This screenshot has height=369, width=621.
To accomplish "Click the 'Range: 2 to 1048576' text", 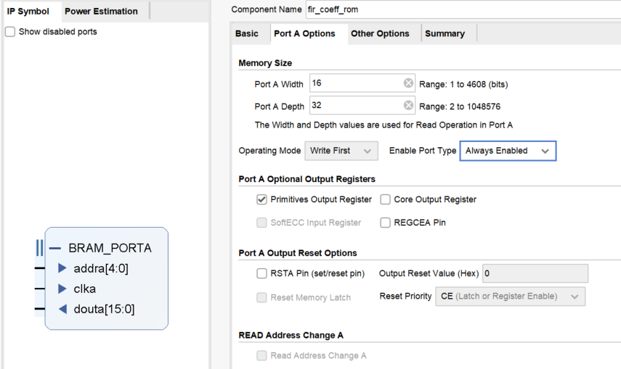I will tap(460, 107).
